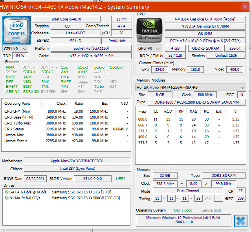Click the tRFC 208 value
The height and width of the screenshot is (232, 251).
pos(240,199)
